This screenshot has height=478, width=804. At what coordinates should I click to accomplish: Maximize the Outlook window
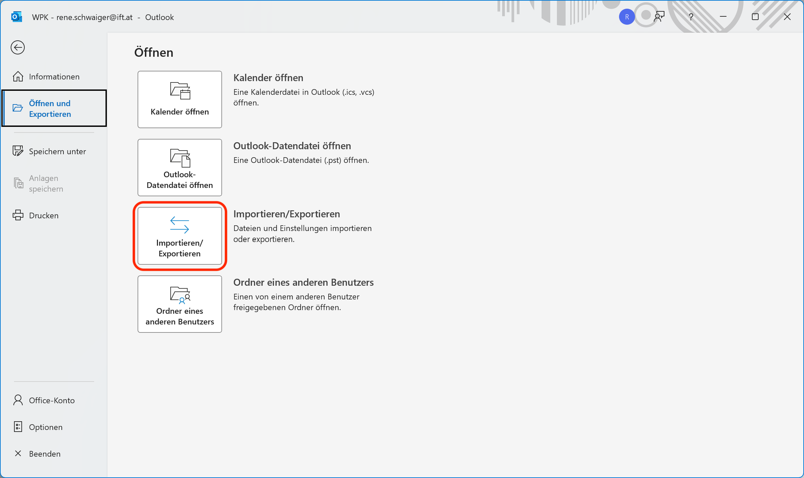[755, 17]
